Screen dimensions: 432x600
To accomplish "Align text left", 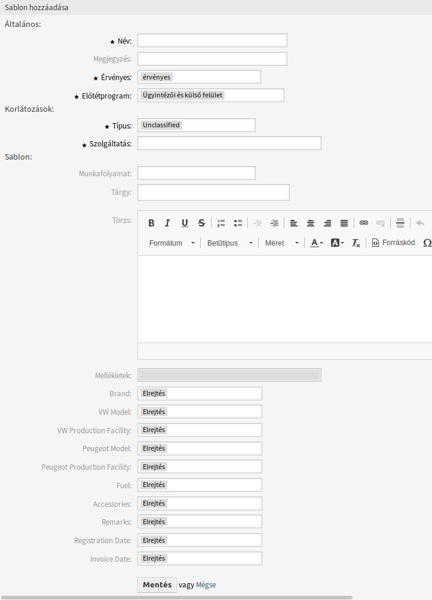I will click(294, 223).
